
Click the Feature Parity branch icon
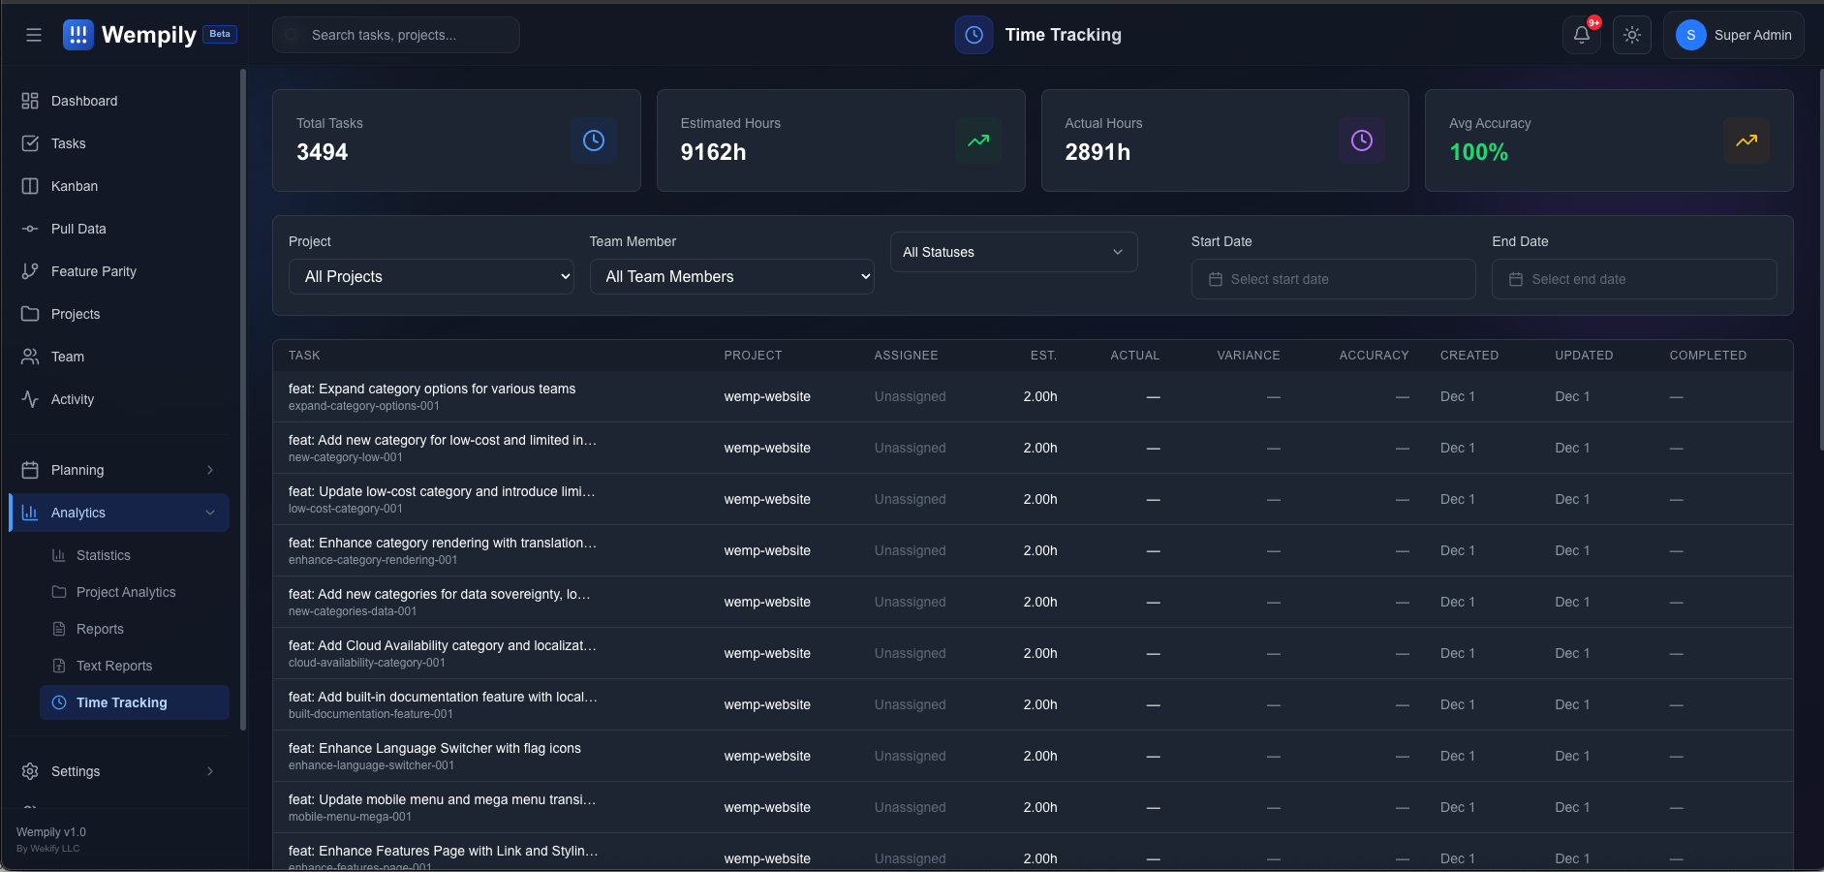pos(30,271)
